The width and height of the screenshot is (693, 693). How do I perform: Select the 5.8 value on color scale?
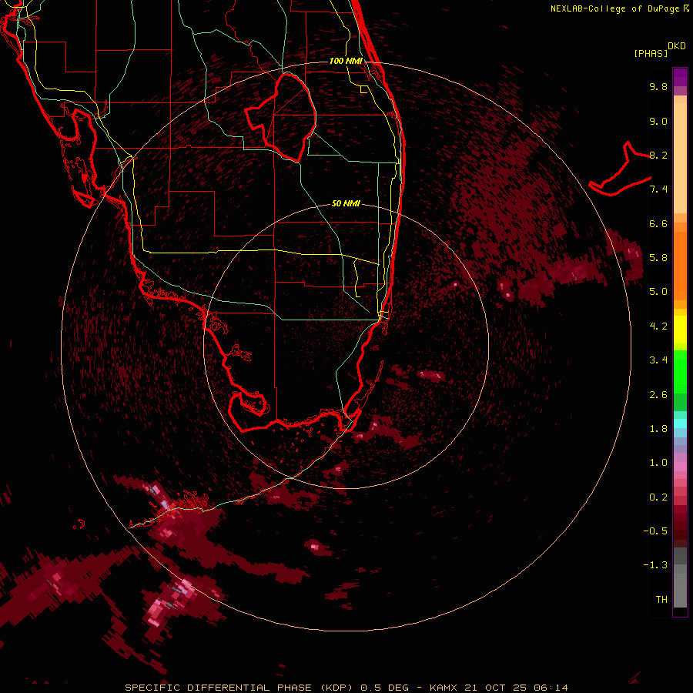click(658, 257)
